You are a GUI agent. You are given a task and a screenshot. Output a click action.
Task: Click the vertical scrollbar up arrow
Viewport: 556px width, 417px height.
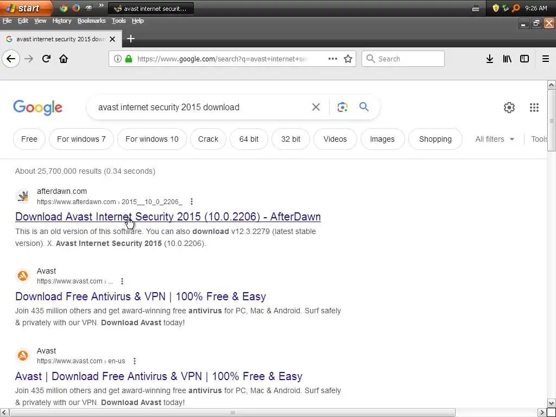point(551,85)
